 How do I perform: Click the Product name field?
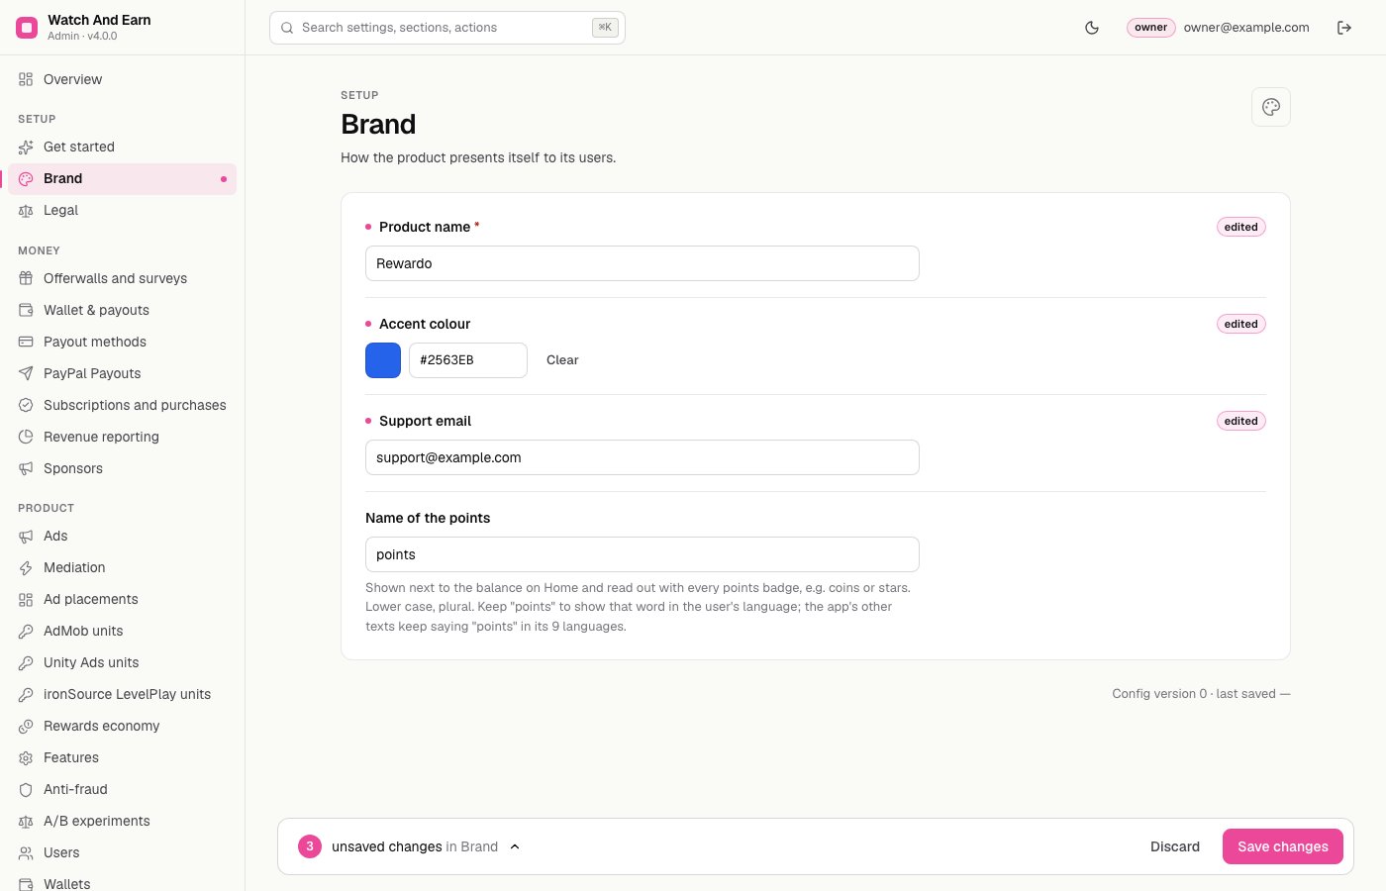pos(643,263)
